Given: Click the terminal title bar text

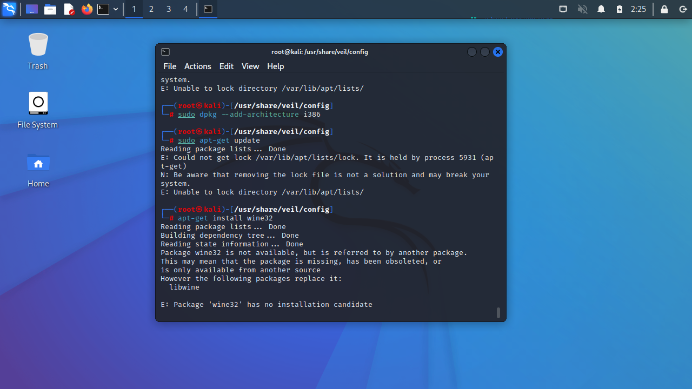Looking at the screenshot, I should click(x=320, y=52).
